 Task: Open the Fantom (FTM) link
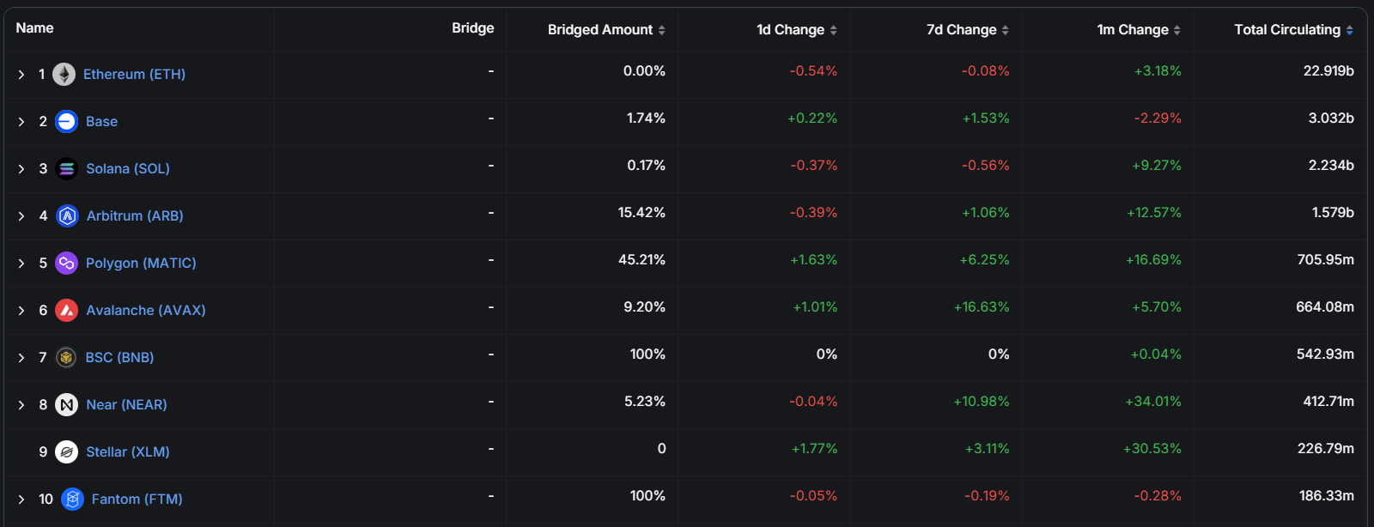(137, 500)
